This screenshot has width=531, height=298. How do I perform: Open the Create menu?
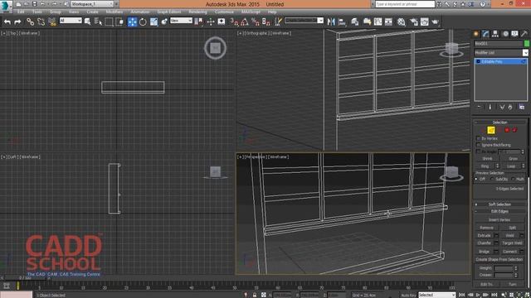(92, 12)
